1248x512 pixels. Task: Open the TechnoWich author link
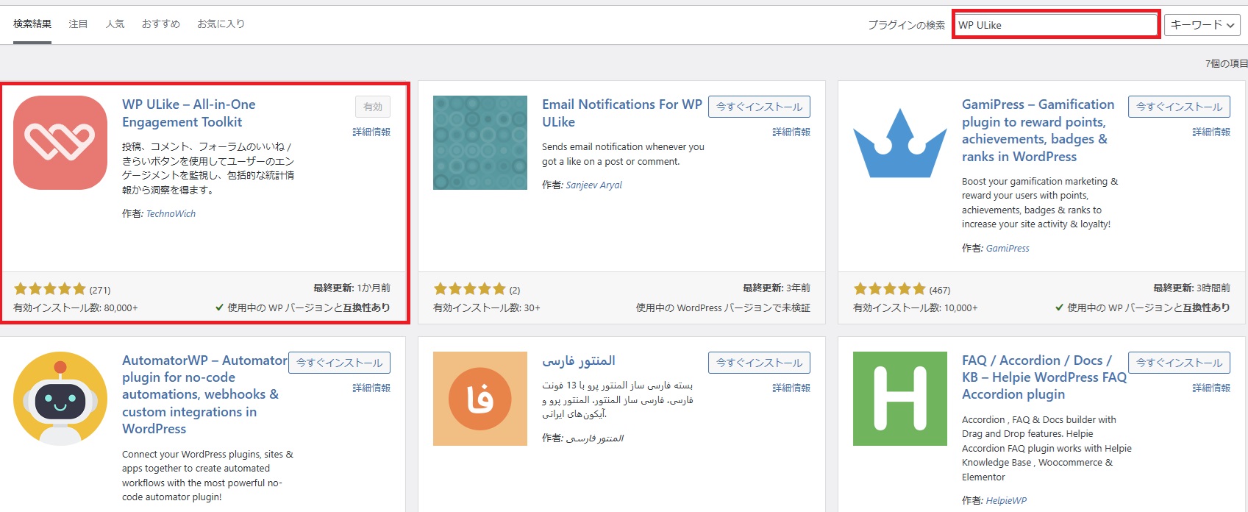[171, 214]
